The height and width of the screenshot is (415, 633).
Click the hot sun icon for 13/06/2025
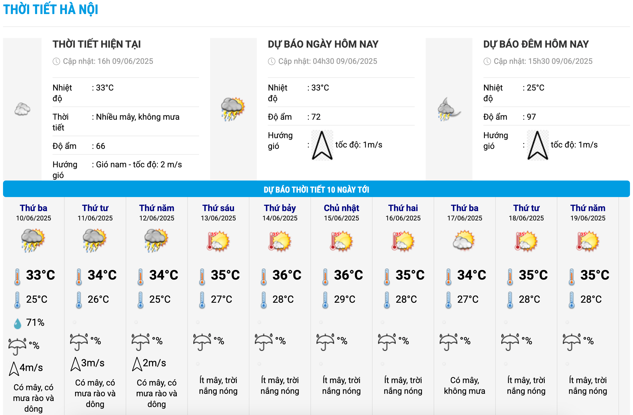click(x=218, y=241)
